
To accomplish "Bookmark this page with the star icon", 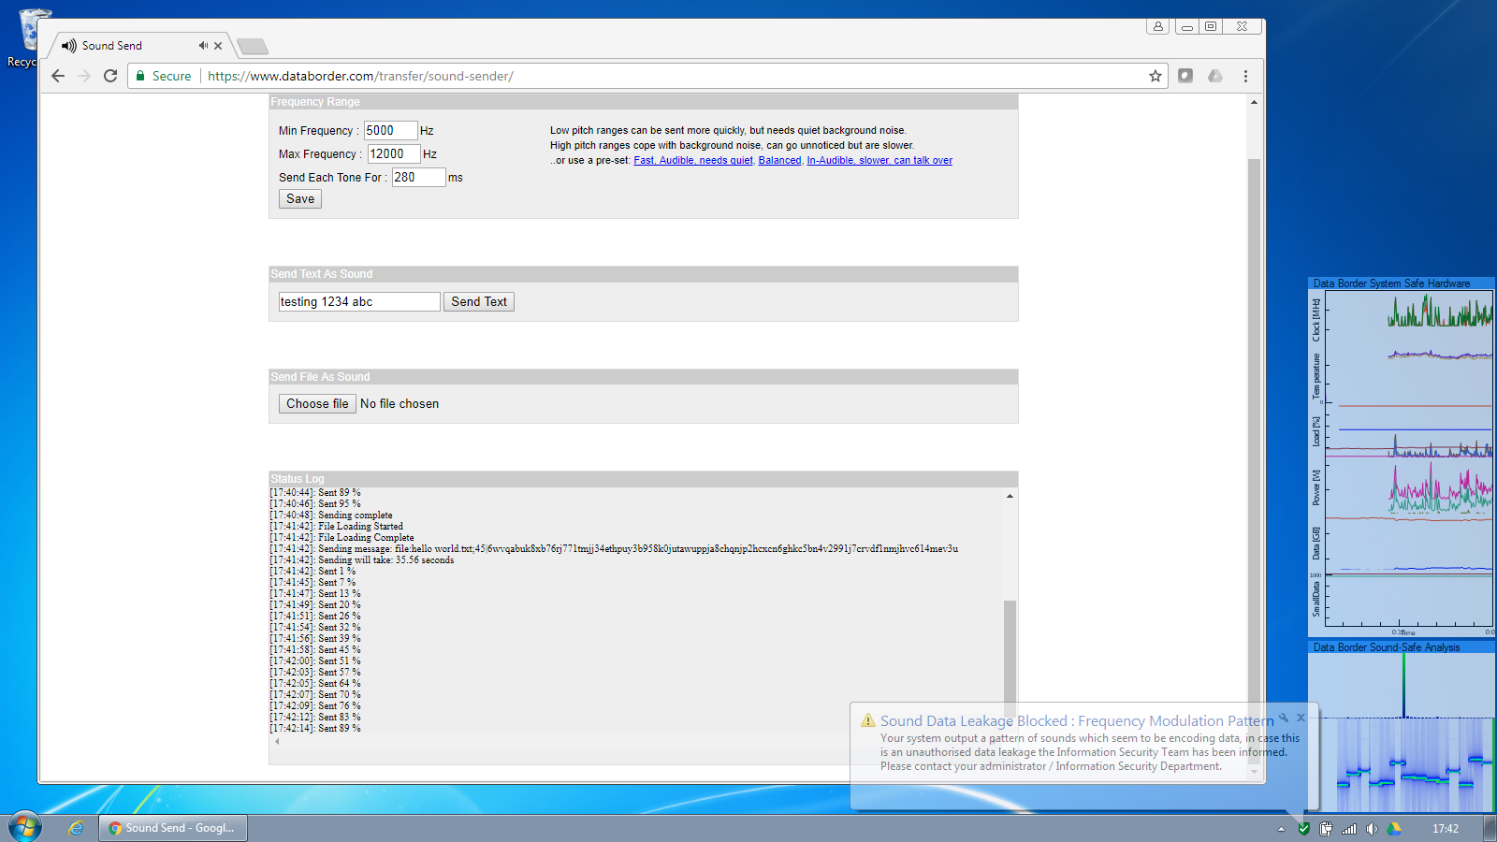I will click(1155, 76).
